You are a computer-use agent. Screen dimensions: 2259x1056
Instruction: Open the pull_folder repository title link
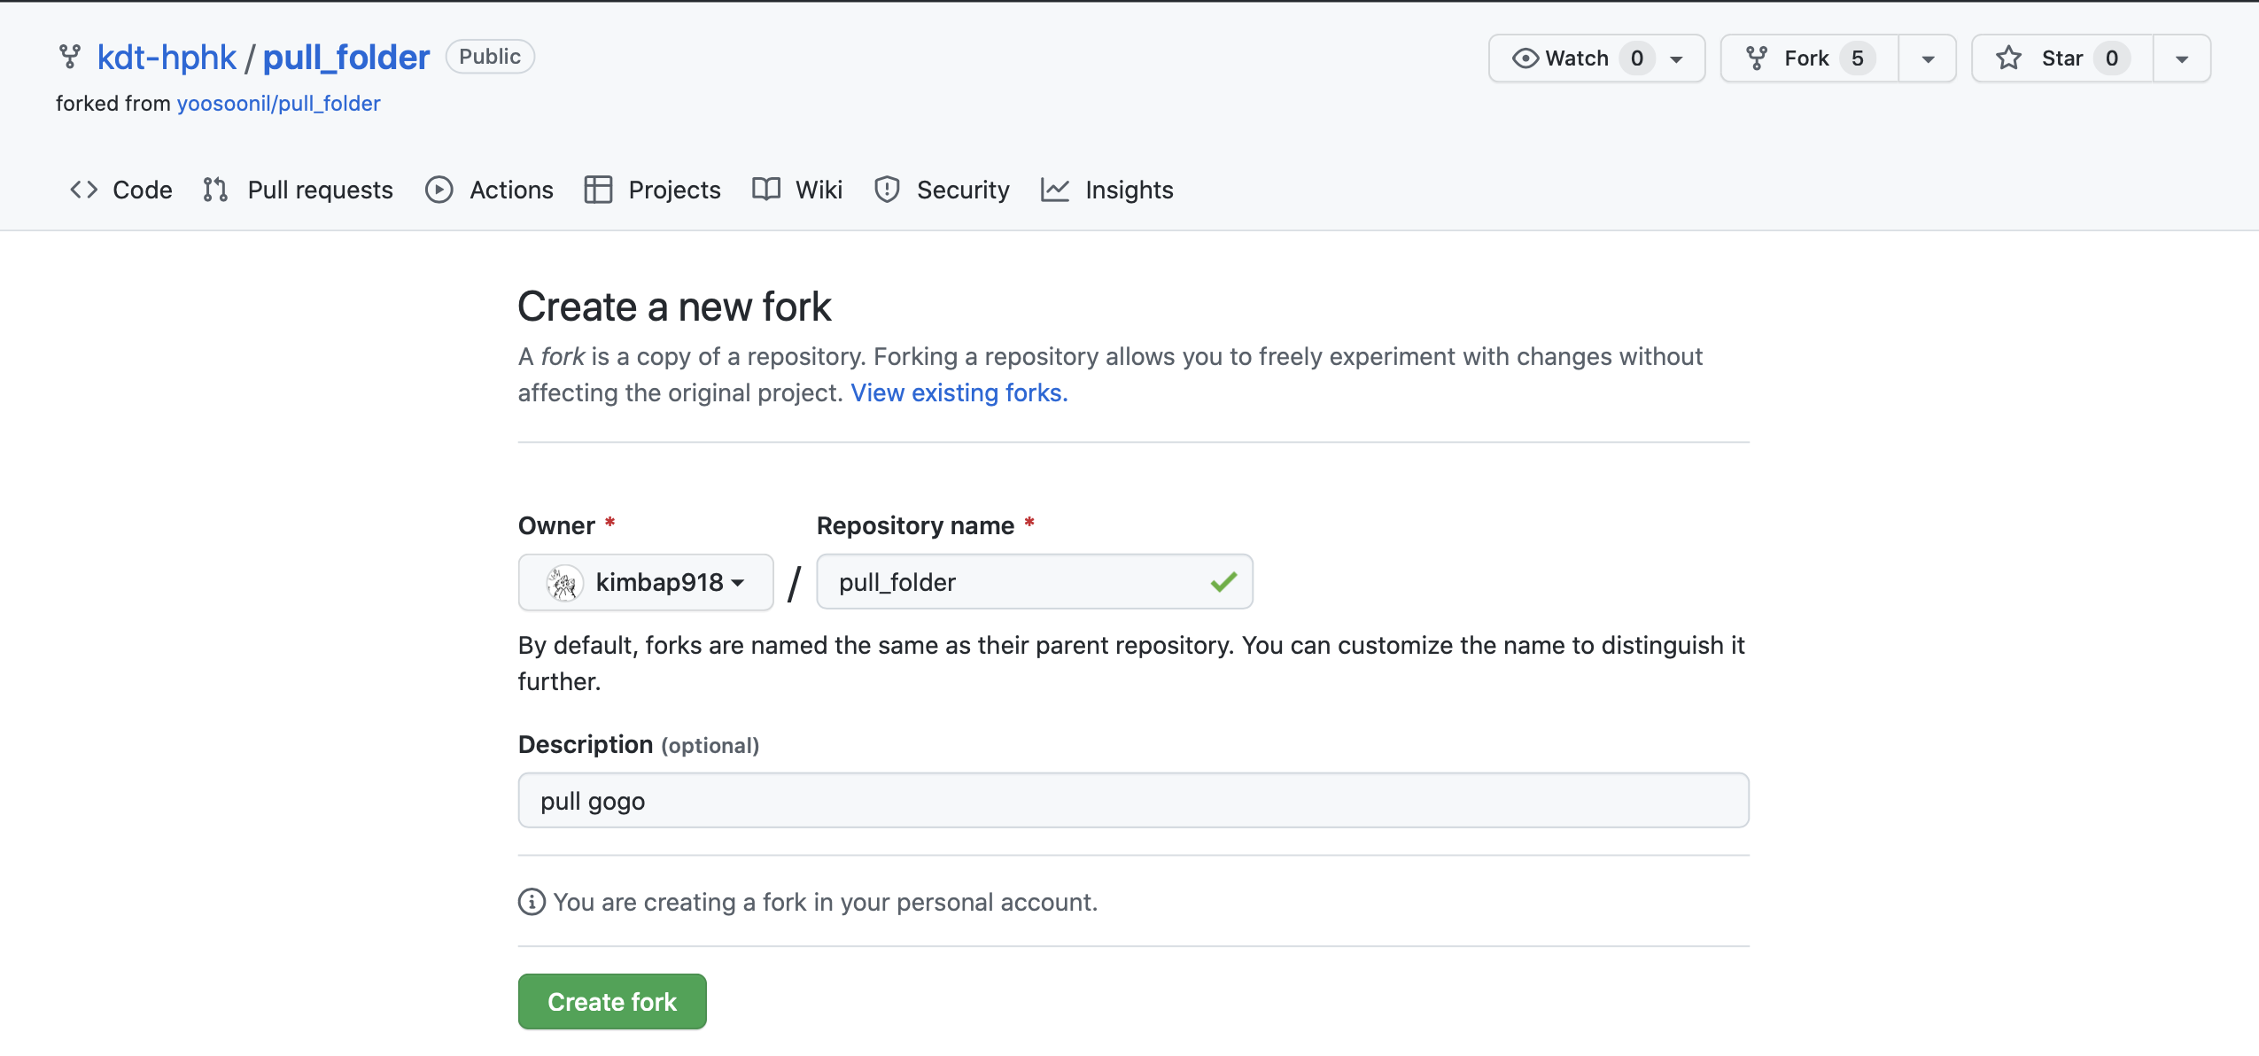coord(346,58)
